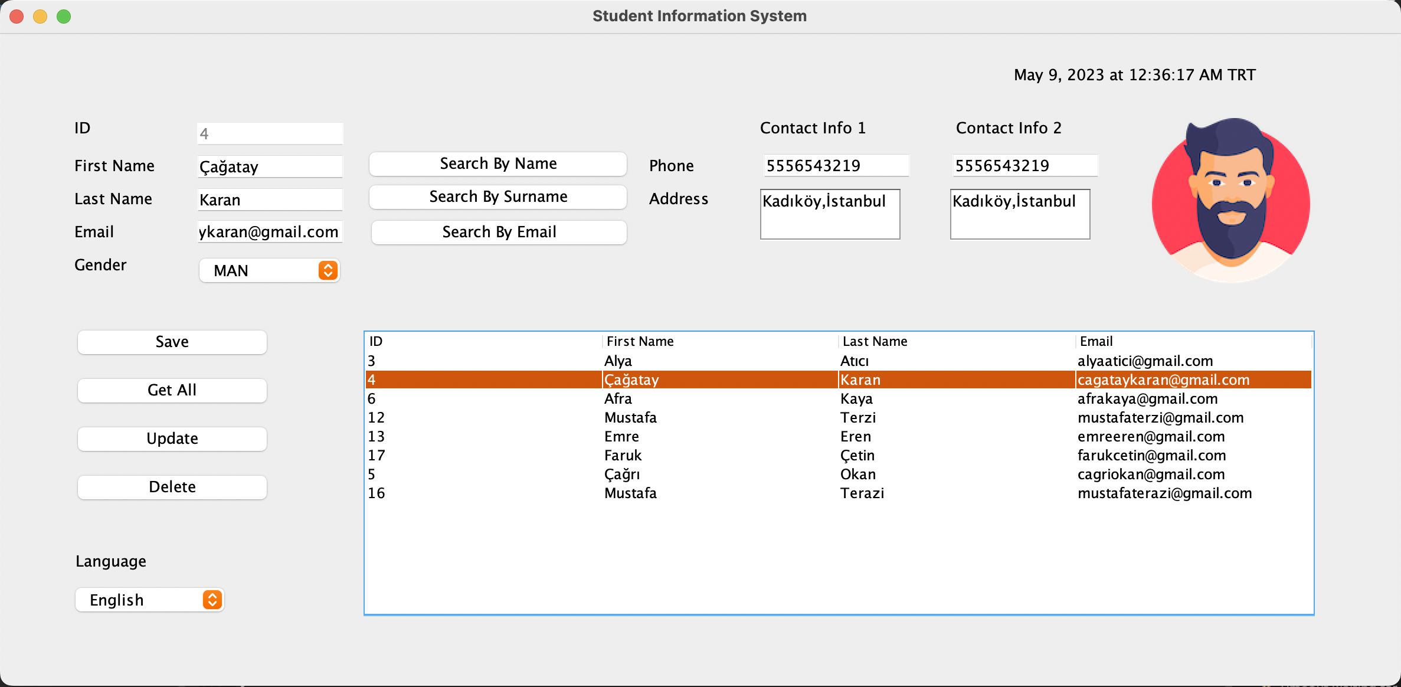Click the First Name input field
Viewport: 1401px width, 687px height.
click(269, 166)
